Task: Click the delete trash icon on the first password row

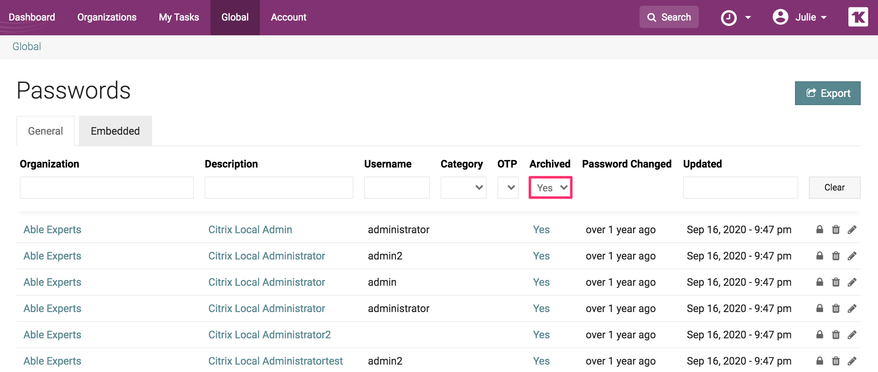Action: click(x=836, y=230)
